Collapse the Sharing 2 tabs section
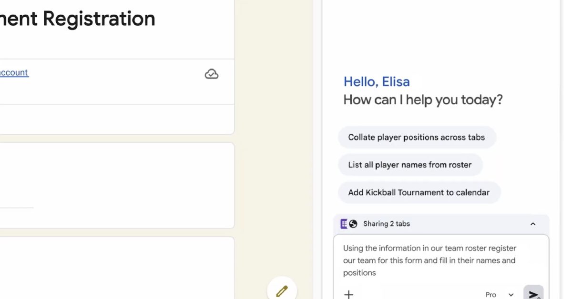Viewport: 572px width, 299px height. tap(533, 224)
